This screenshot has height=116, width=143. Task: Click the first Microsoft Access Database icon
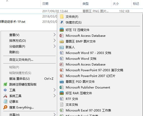(x=62, y=35)
